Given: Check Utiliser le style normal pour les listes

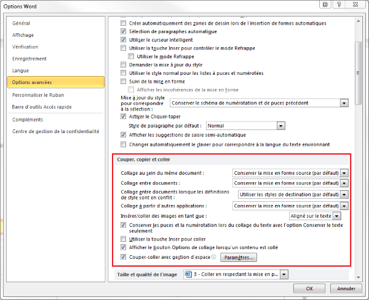Looking at the screenshot, I should pyautogui.click(x=123, y=73).
